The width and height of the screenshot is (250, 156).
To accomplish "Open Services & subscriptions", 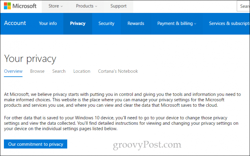I will (229, 23).
